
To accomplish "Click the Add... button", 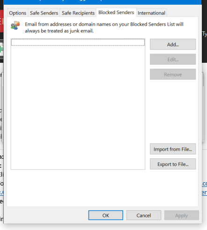I will tap(173, 45).
